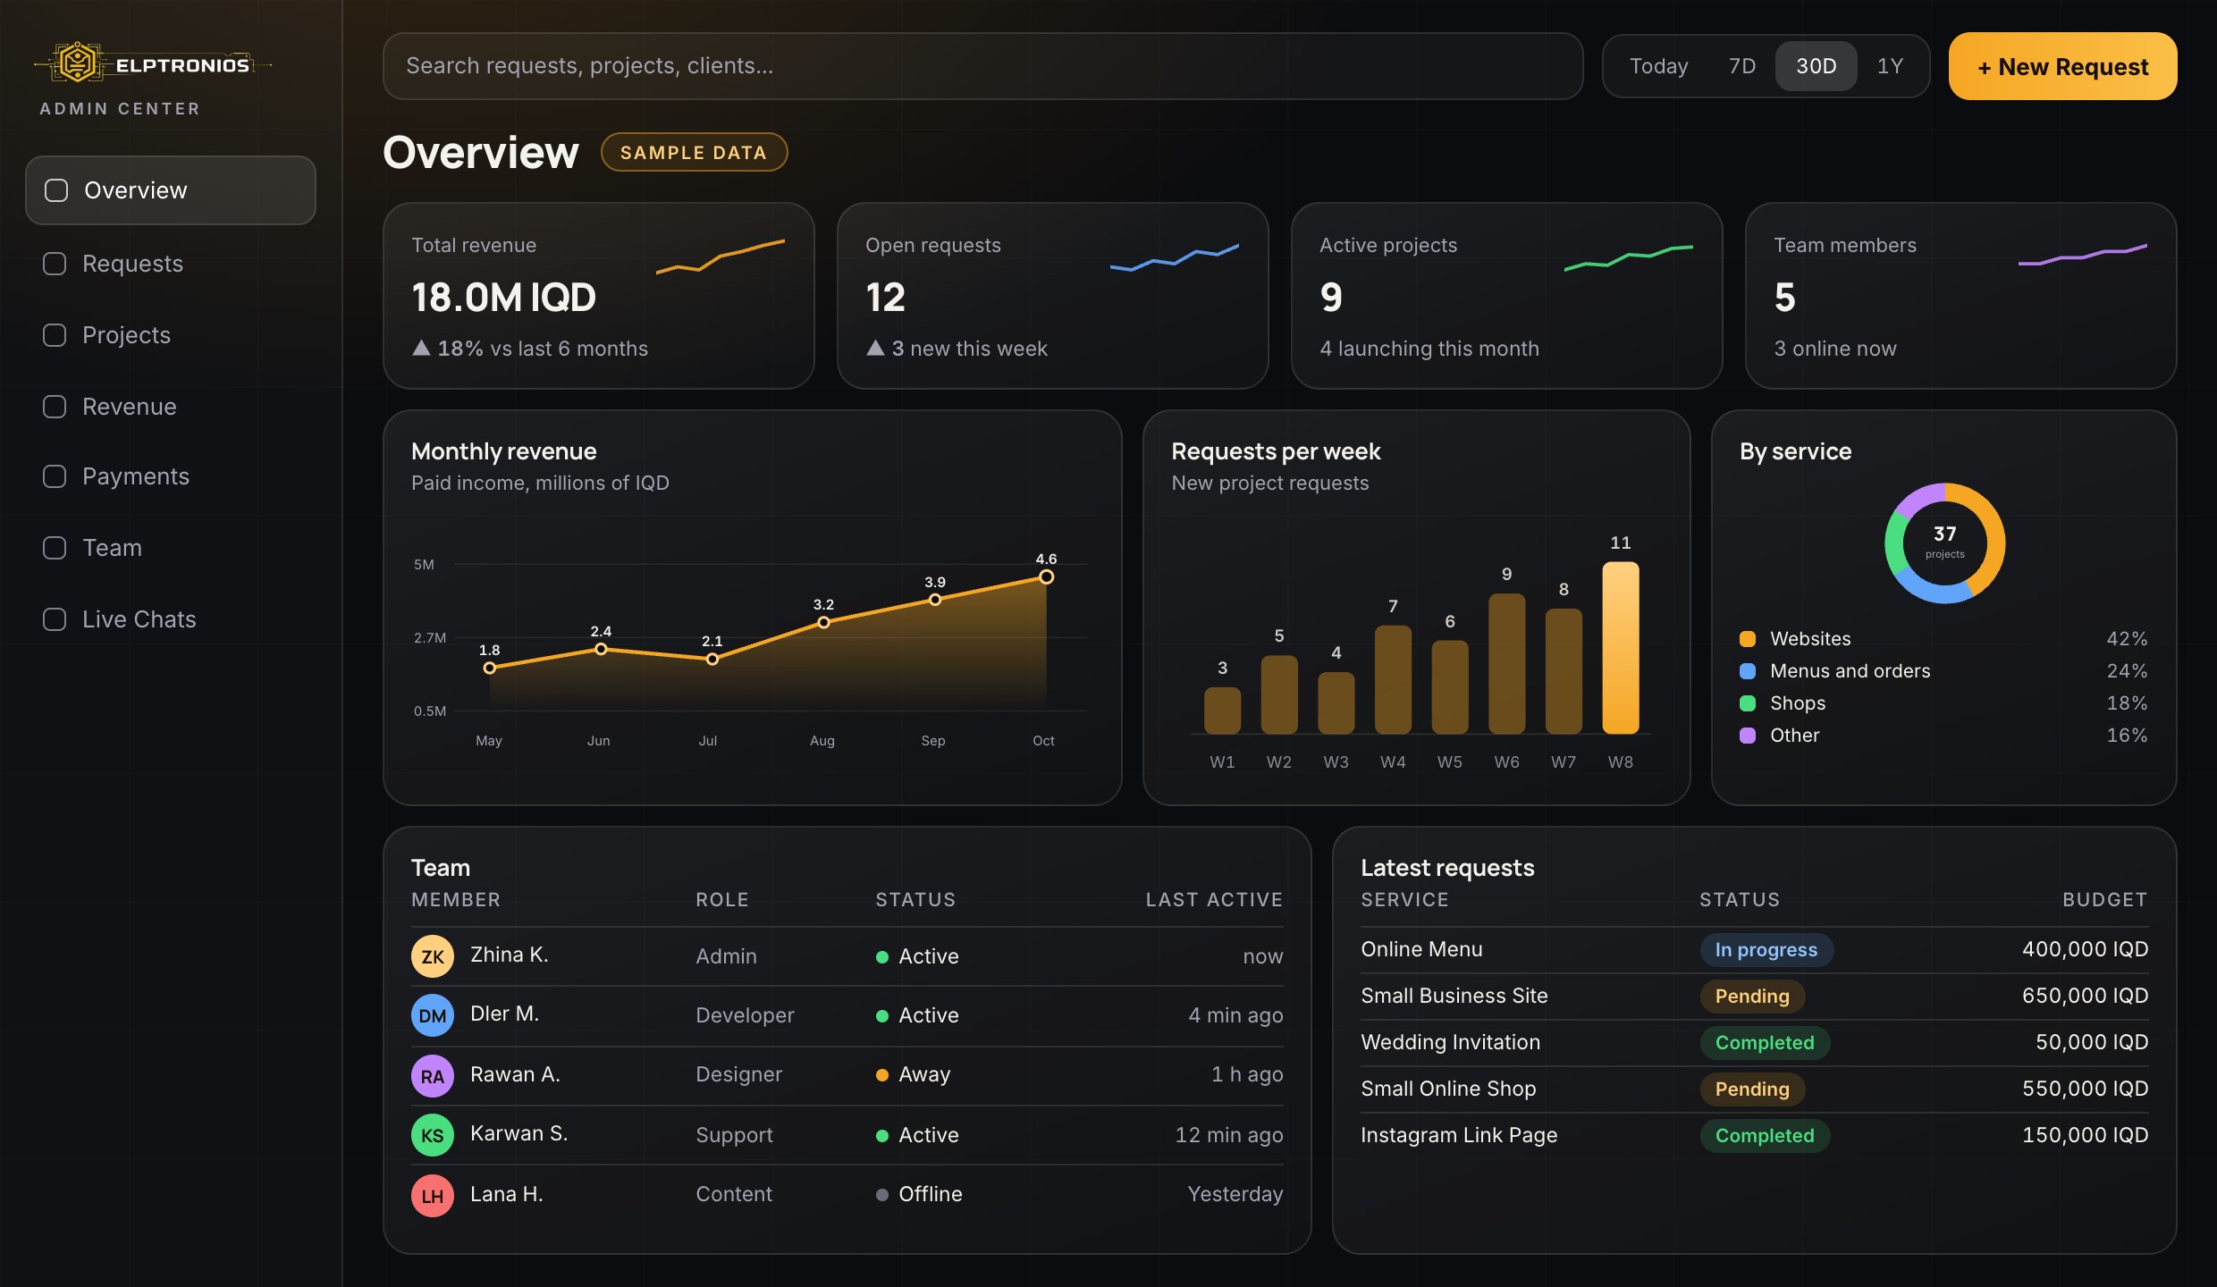The image size is (2217, 1287).
Task: Click the Team sidebar icon
Action: tap(55, 548)
